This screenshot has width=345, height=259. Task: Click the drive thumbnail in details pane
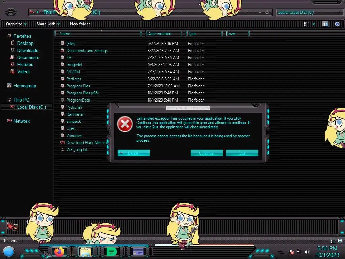pyautogui.click(x=12, y=227)
